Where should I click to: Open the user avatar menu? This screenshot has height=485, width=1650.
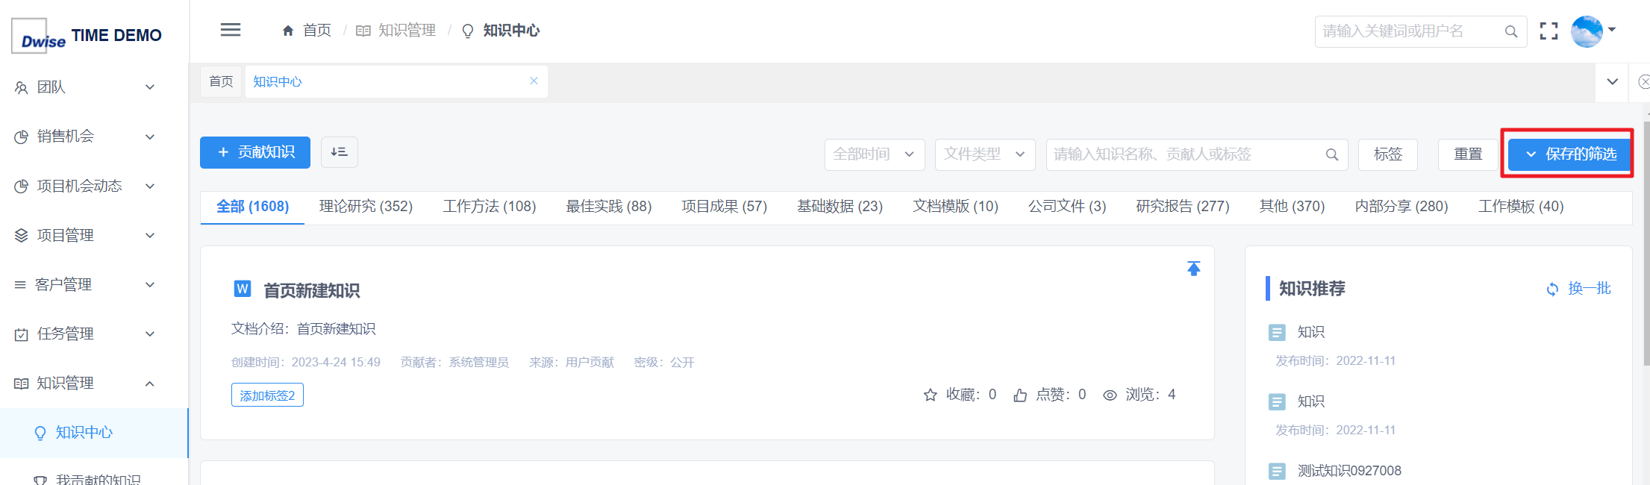coord(1593,31)
